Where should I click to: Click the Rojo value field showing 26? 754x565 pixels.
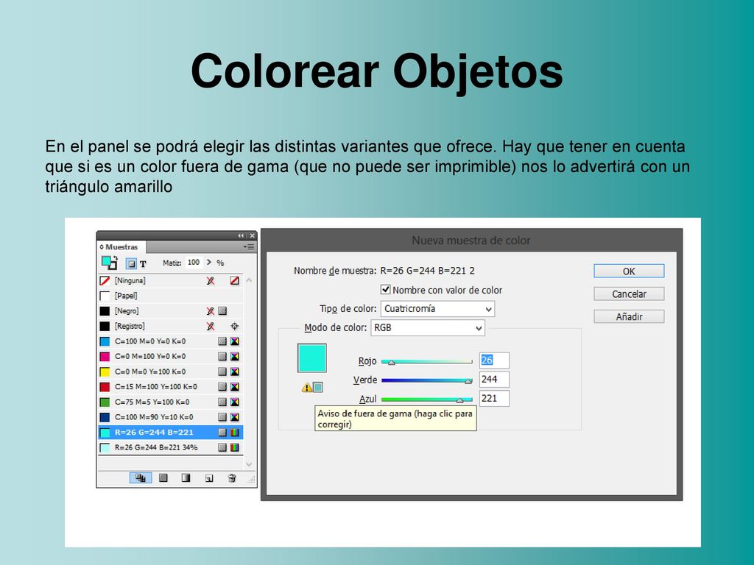tap(494, 360)
